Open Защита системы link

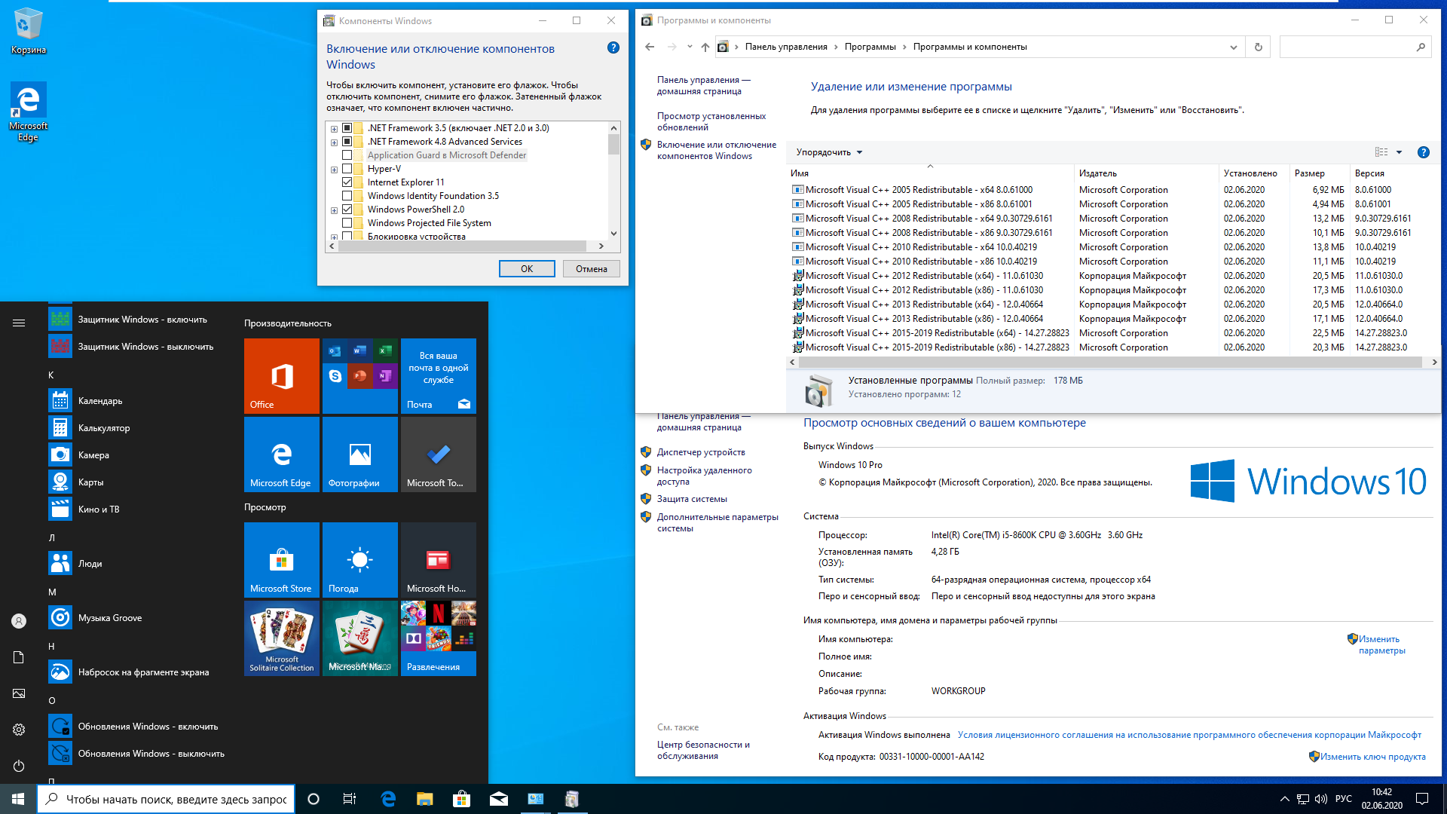pos(692,499)
